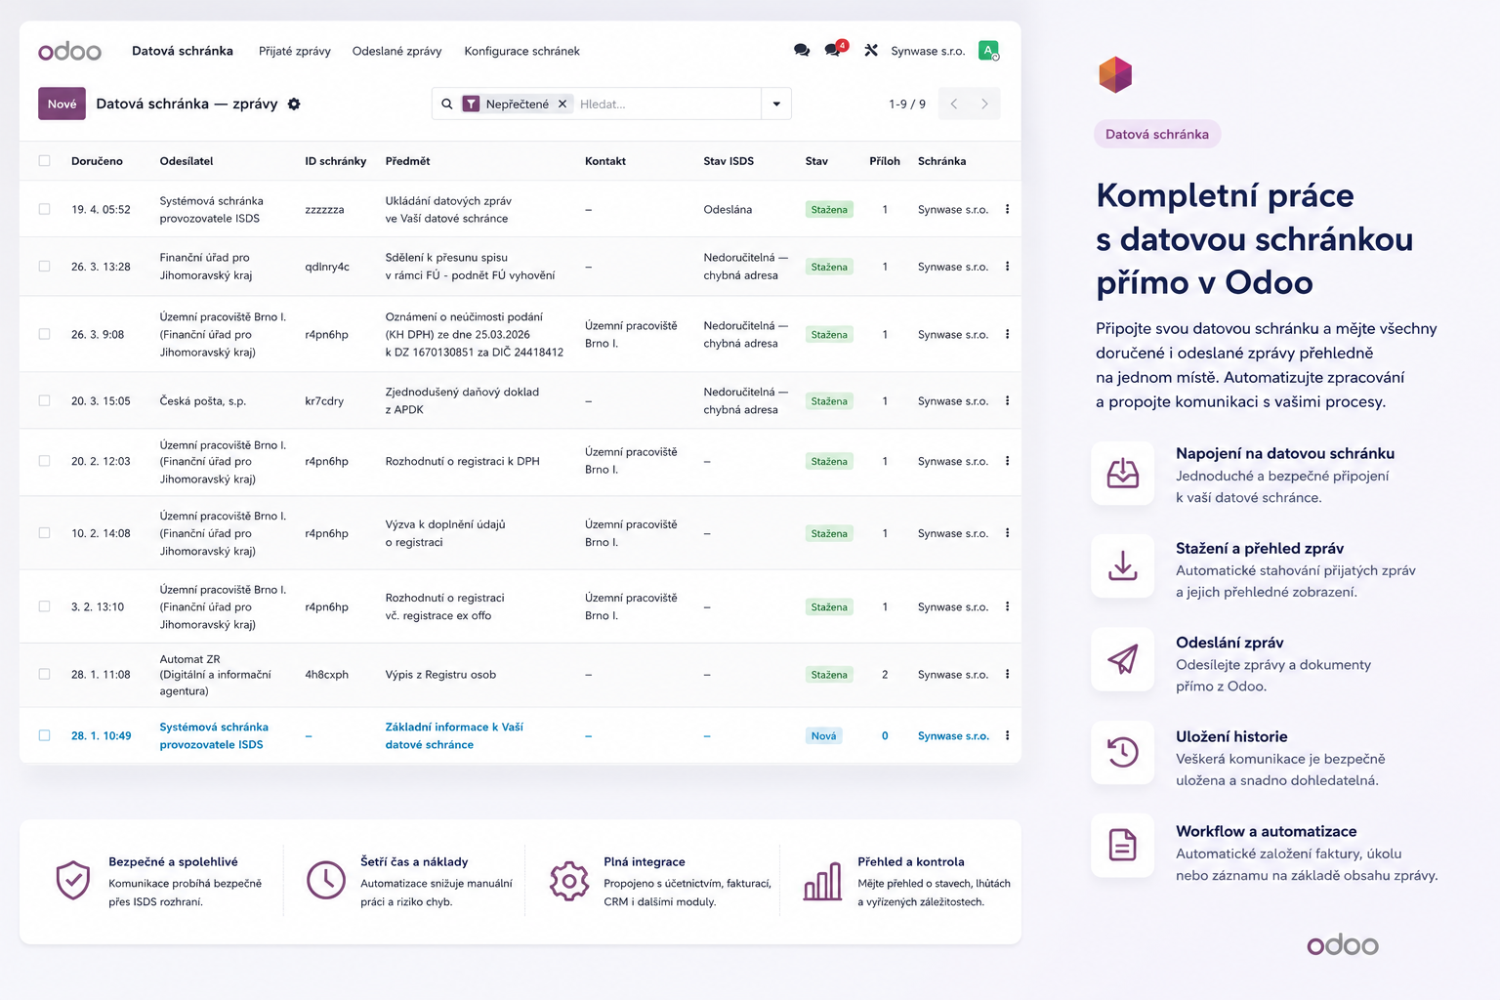
Task: Click the download icon for Stažení a přehled zpráv
Action: point(1123,566)
